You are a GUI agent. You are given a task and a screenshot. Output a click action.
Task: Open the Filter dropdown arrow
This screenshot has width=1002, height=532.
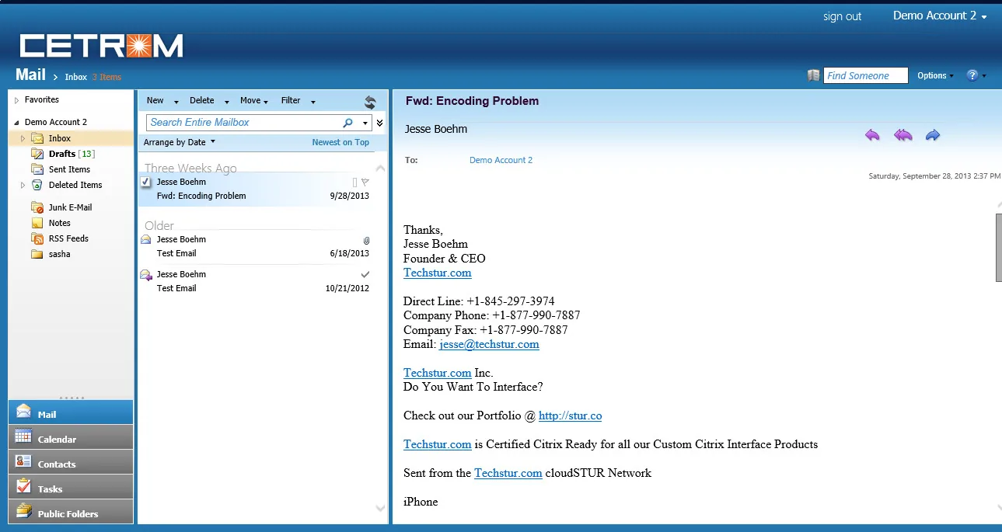313,102
